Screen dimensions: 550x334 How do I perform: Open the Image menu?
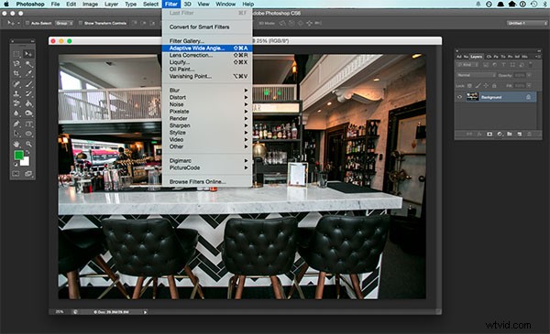tap(90, 5)
